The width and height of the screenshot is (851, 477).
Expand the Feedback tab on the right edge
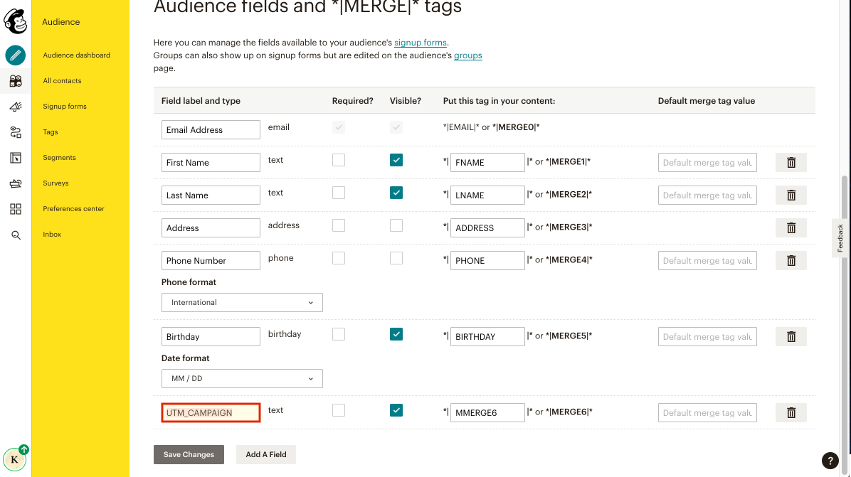click(840, 237)
